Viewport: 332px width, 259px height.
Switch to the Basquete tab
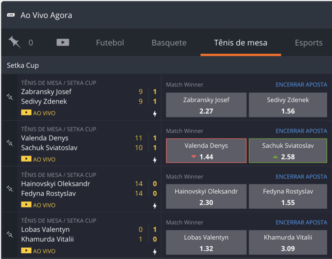[169, 43]
